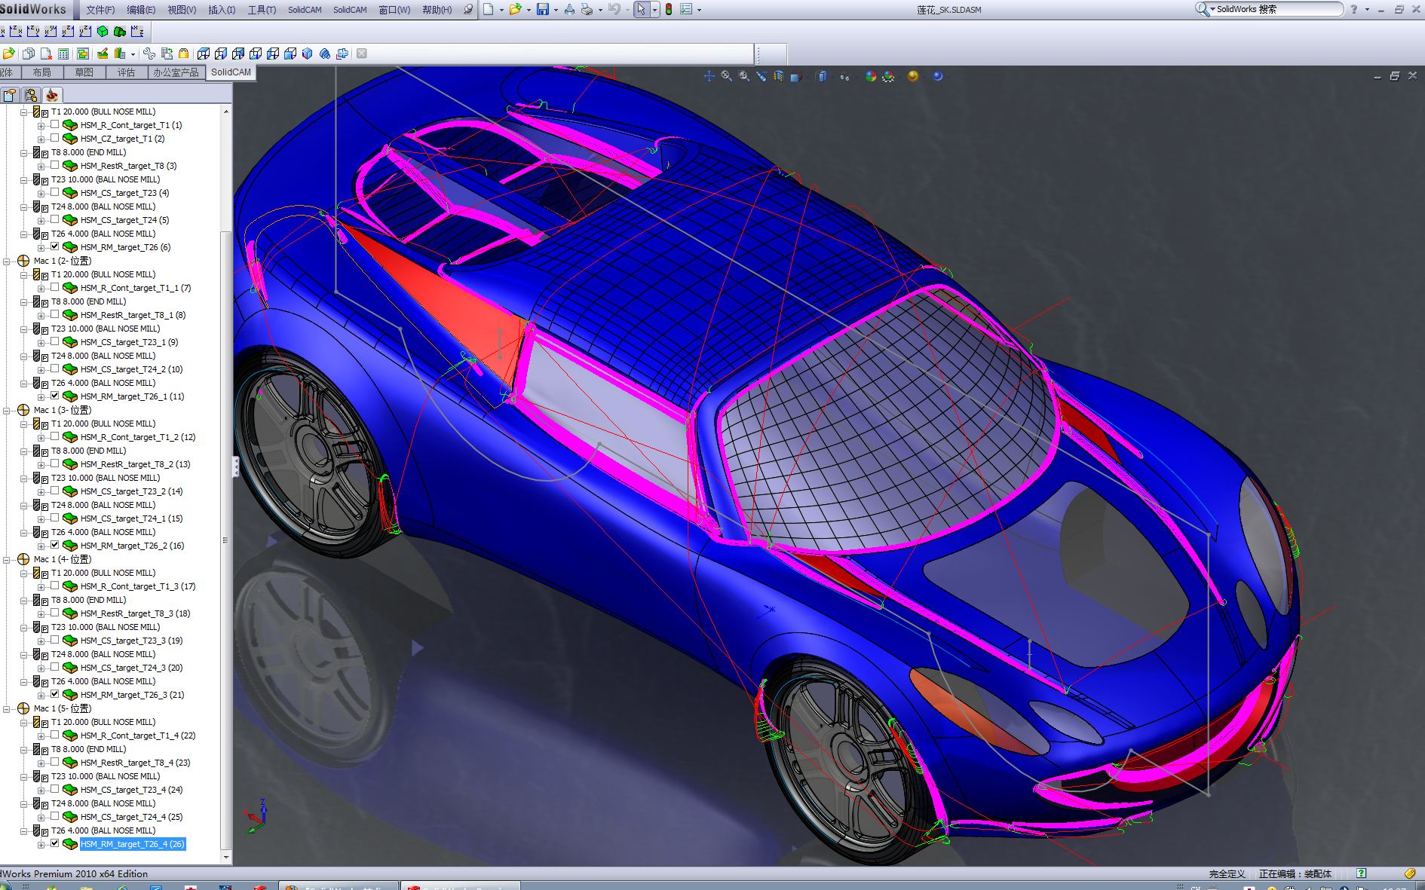Check the box for HSM_CS_target_T23_2 (14)
The width and height of the screenshot is (1425, 890).
coord(54,491)
